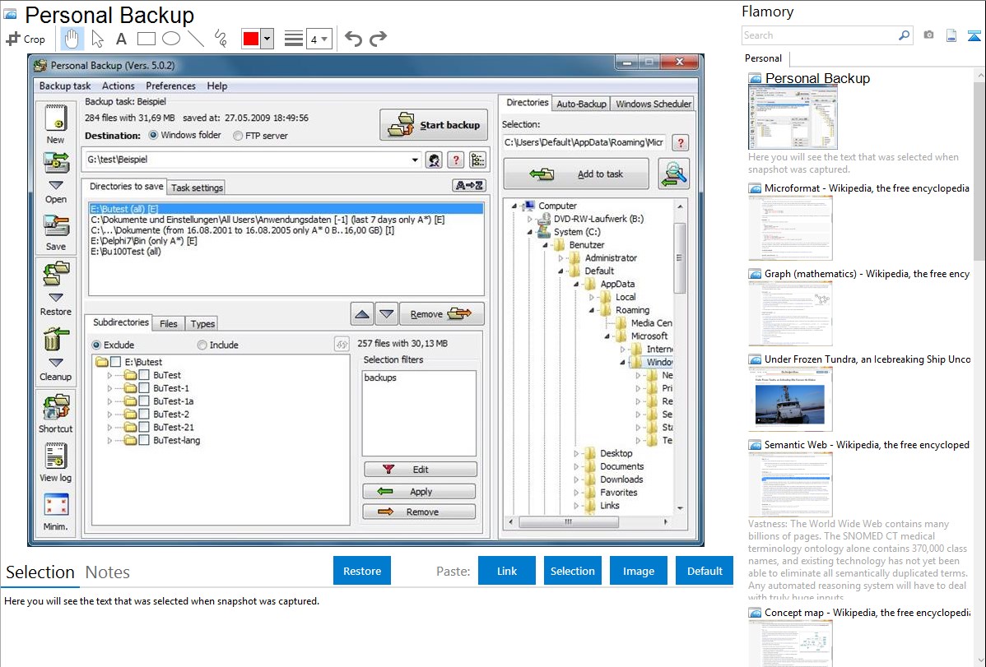Click the blue Restore button

362,571
